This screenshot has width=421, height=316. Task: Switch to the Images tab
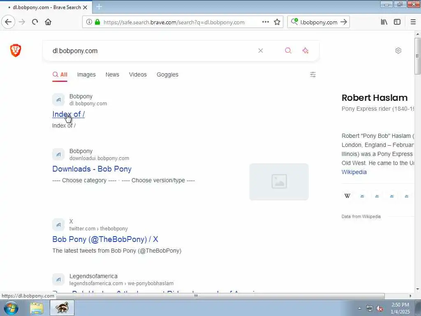86,74
